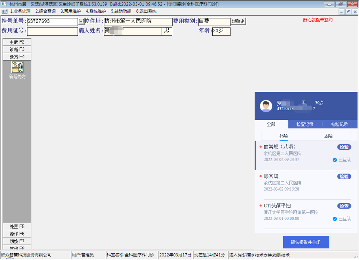359x260 pixels.
Task: Click the 检验 badge beside 血常规（八项）
Action: point(344,147)
